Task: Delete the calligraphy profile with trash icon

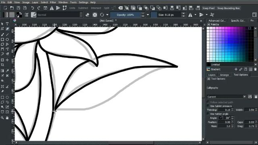Action: click(256, 97)
